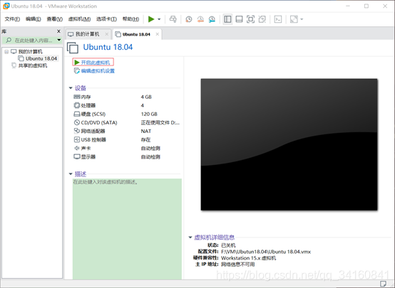Click the description text area
Screen dimensions: 395x288
127,229
